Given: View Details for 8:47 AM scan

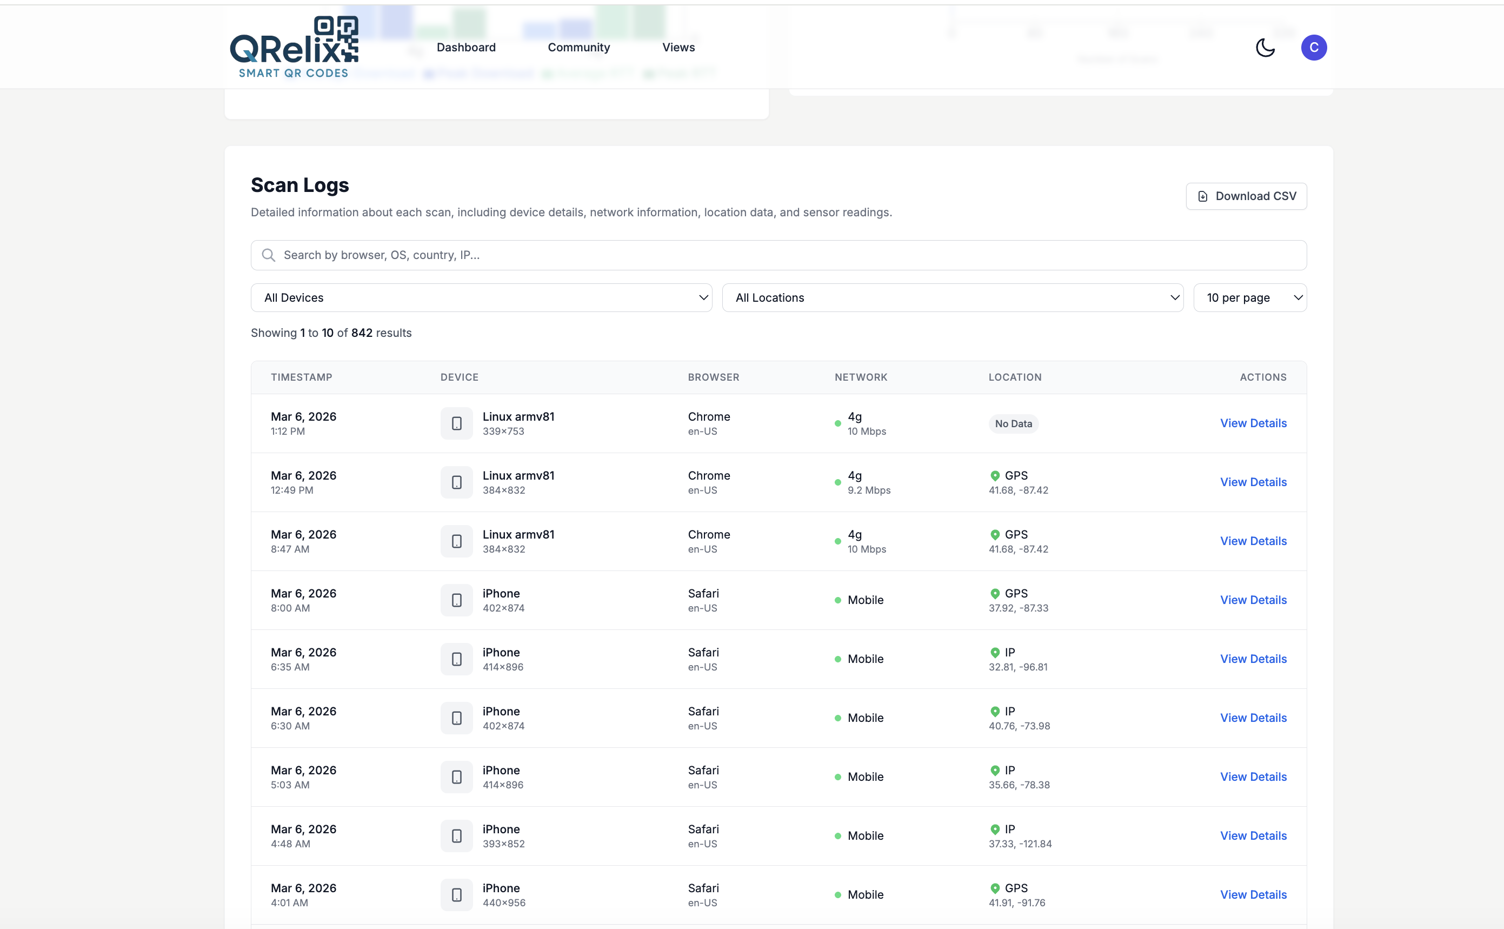Looking at the screenshot, I should coord(1253,541).
